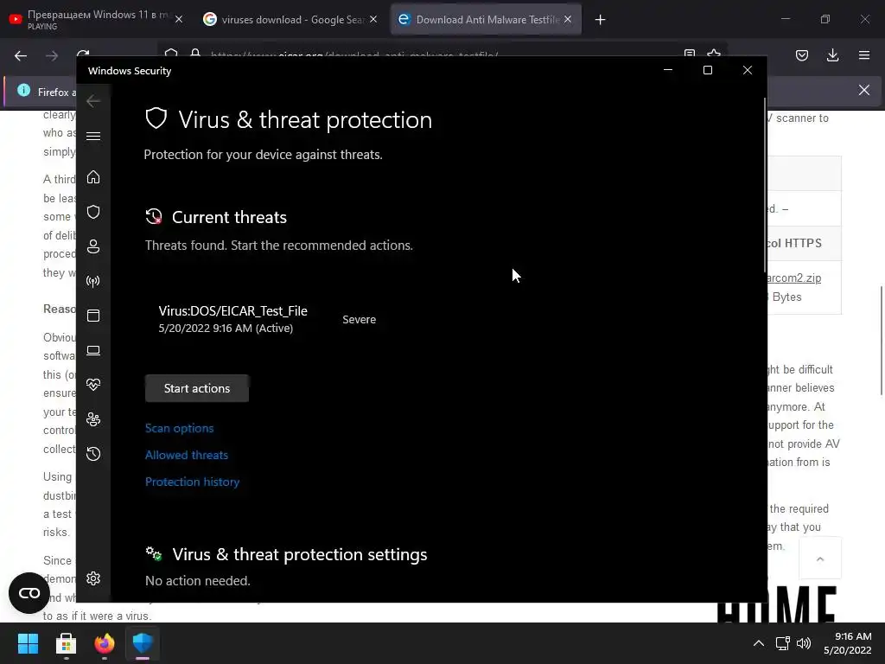
Task: Open Settings gear in Windows Security sidebar
Action: click(93, 578)
